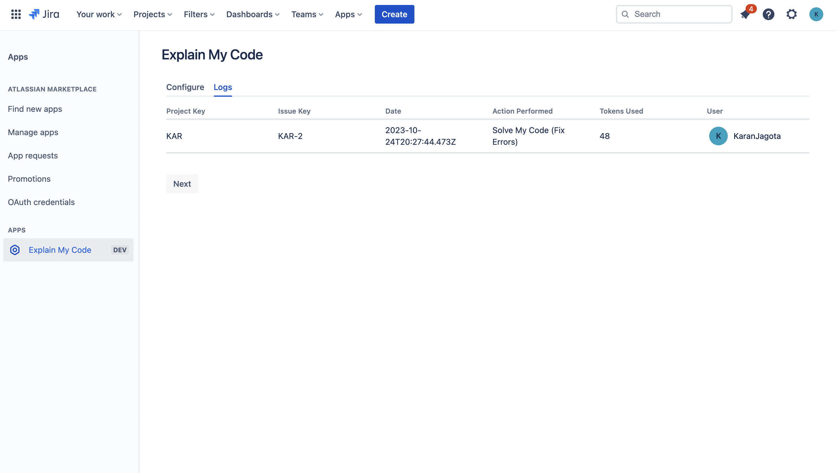Select the Logs tab
The image size is (837, 473).
click(x=223, y=87)
